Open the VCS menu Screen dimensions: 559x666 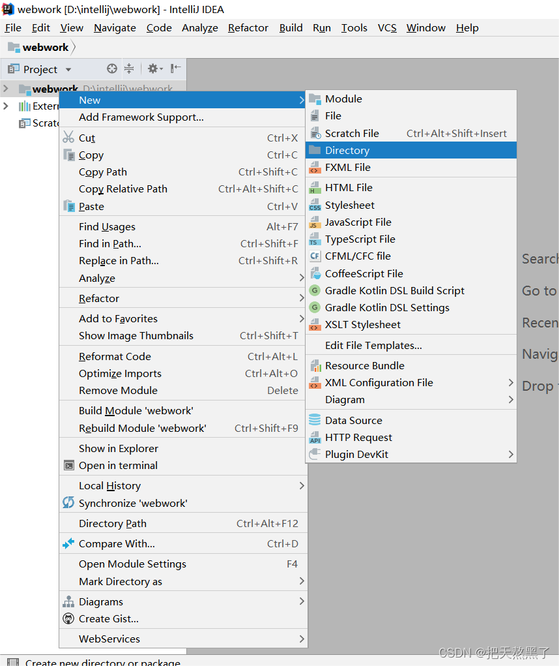coord(387,28)
